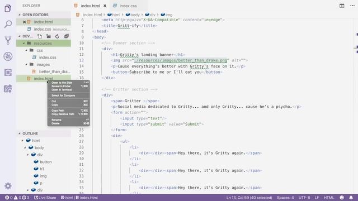The image size is (358, 201).
Task: Choose Reveal in Finder in context menu
Action: pyautogui.click(x=68, y=86)
